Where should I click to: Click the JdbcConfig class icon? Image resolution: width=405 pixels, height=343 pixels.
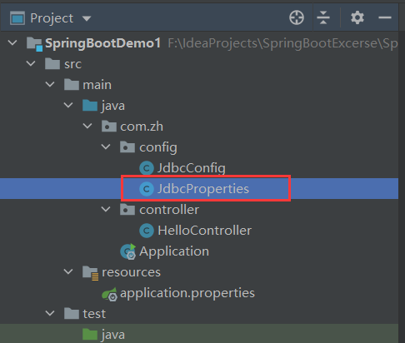(147, 168)
